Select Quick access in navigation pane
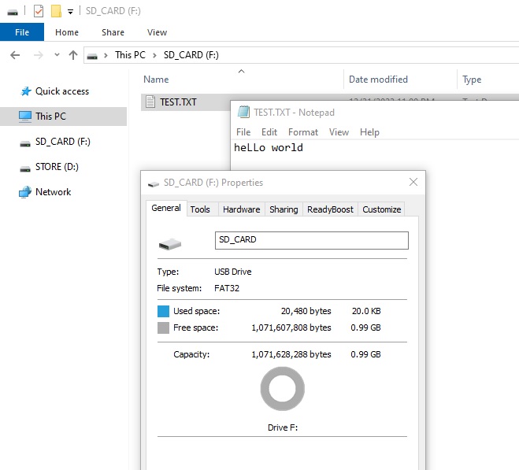 click(x=62, y=91)
